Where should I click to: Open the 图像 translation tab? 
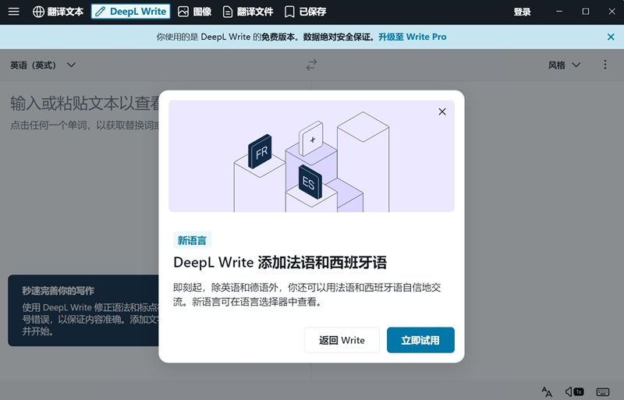click(x=194, y=12)
